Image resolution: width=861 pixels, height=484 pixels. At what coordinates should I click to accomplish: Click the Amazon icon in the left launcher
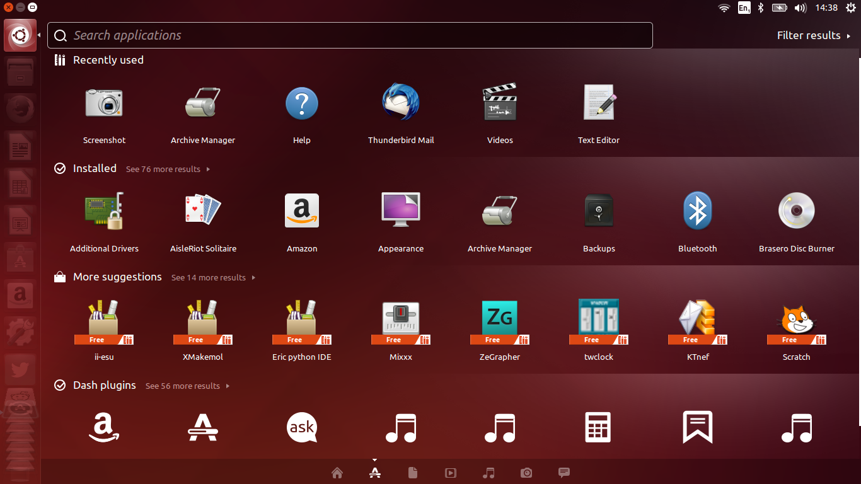pos(20,294)
